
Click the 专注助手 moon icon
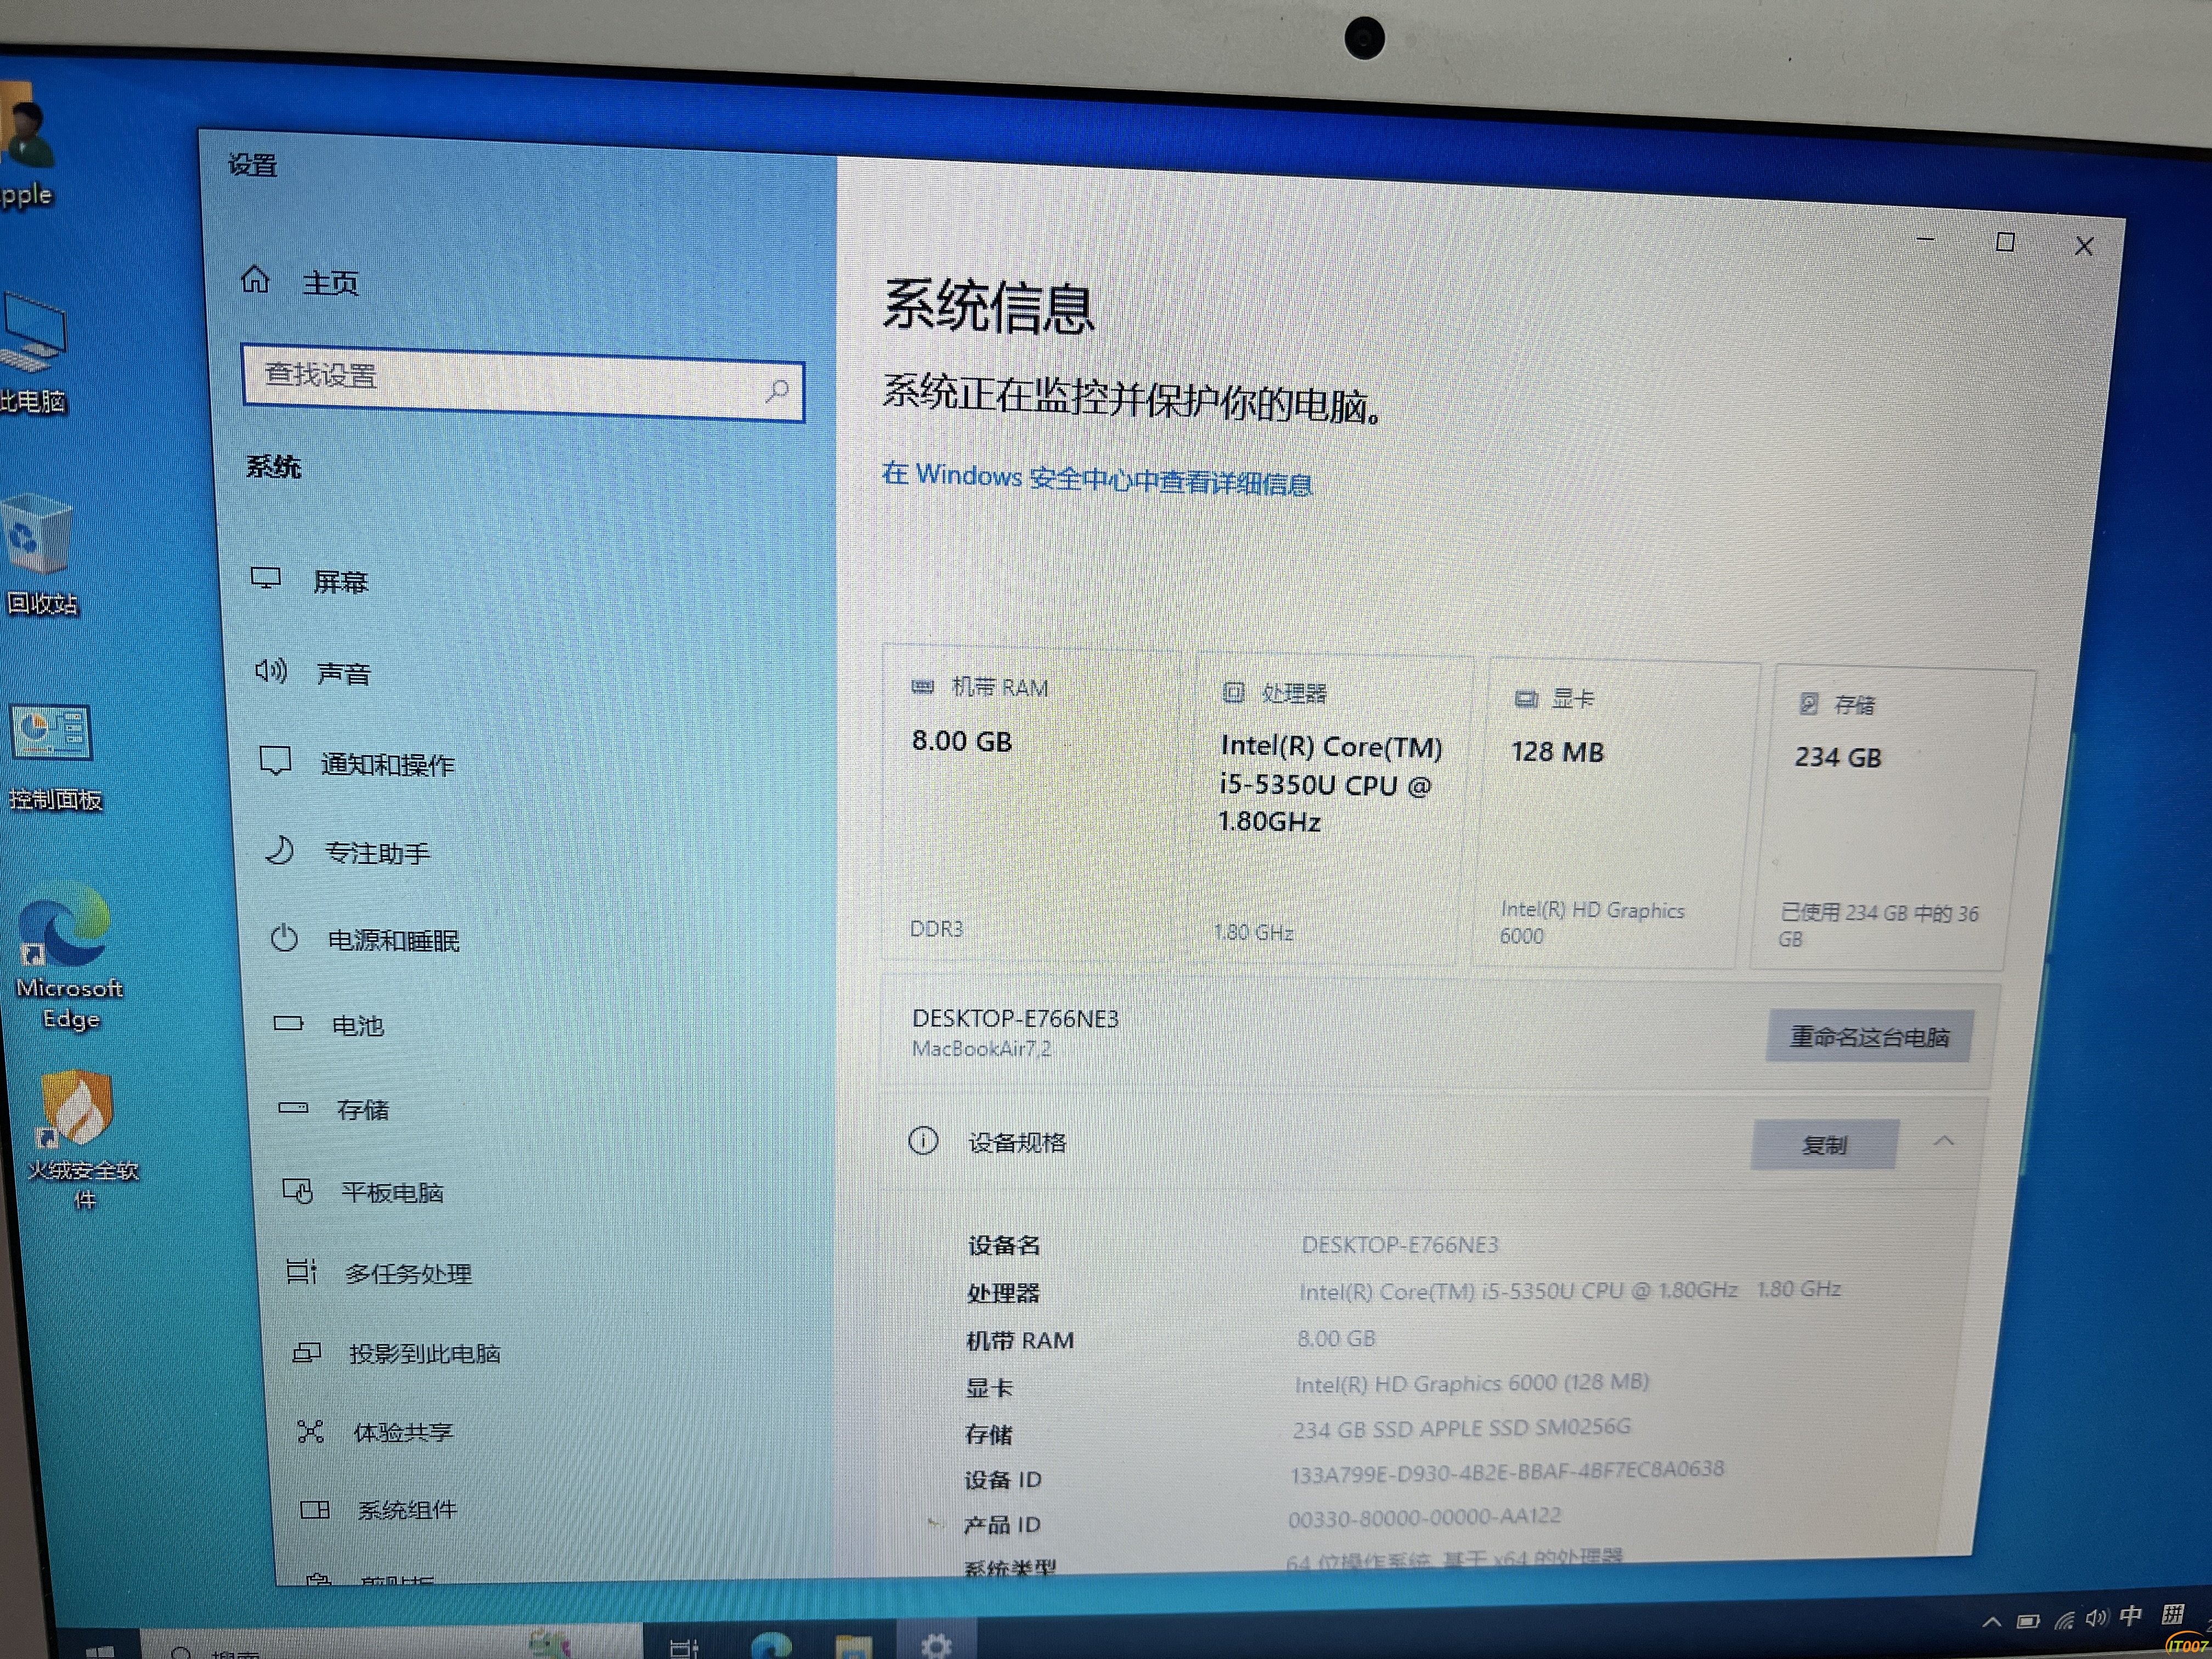tap(279, 850)
